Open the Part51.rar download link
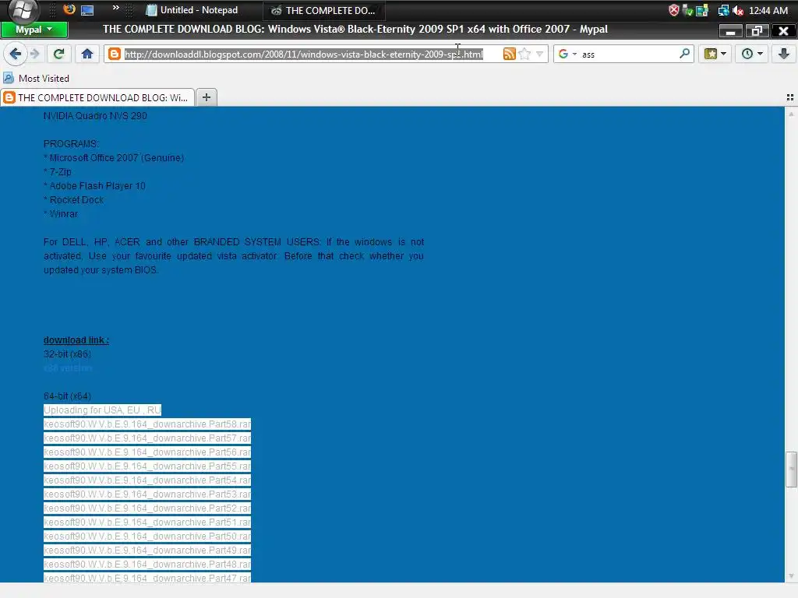The height and width of the screenshot is (598, 798). pyautogui.click(x=147, y=522)
